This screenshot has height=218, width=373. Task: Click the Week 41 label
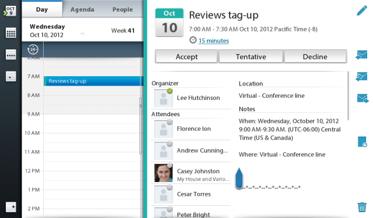click(x=123, y=31)
